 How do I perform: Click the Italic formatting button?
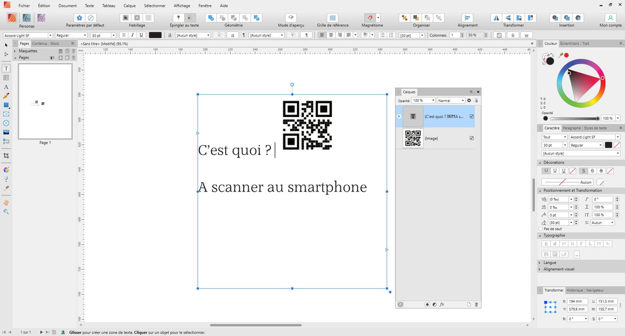132,35
